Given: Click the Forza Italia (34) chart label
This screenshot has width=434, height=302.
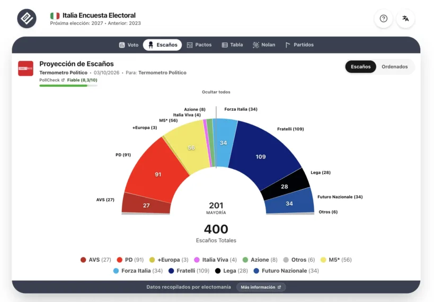Looking at the screenshot, I should 241,109.
